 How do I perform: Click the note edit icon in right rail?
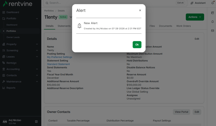212,13
